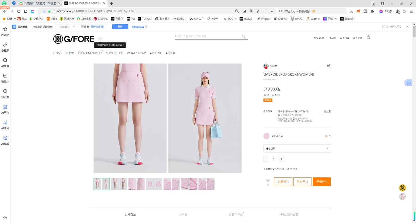Expand the color options chevron beside 라이트핑크
The width and height of the screenshot is (416, 223).
tap(330, 136)
